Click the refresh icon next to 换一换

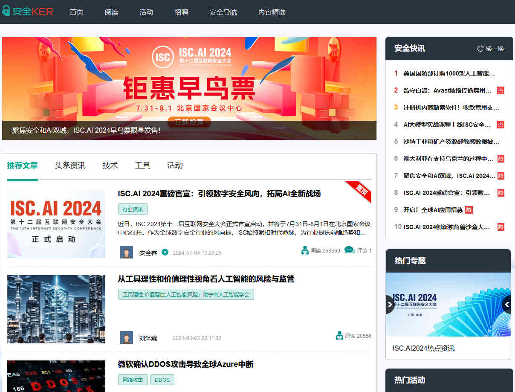tap(480, 49)
